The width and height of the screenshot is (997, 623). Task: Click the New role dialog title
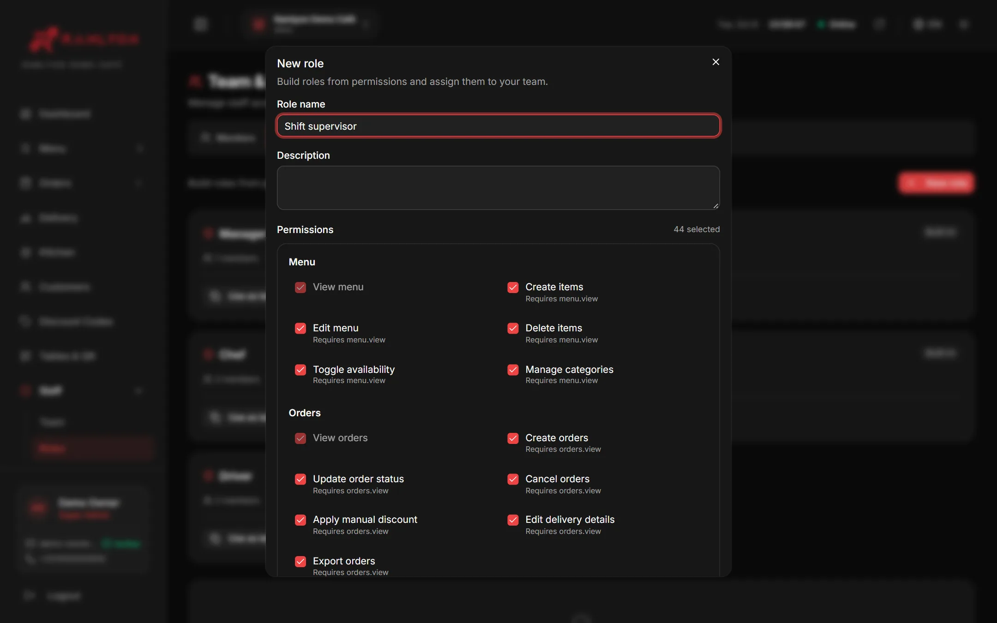point(300,64)
